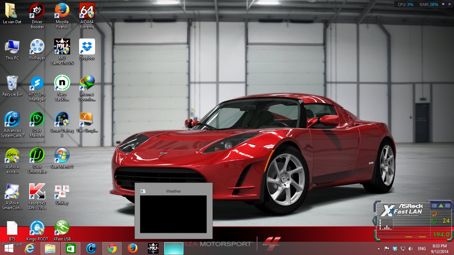Launch AIDA64 Extreme from the desktop
454x255 pixels.
coord(87,15)
